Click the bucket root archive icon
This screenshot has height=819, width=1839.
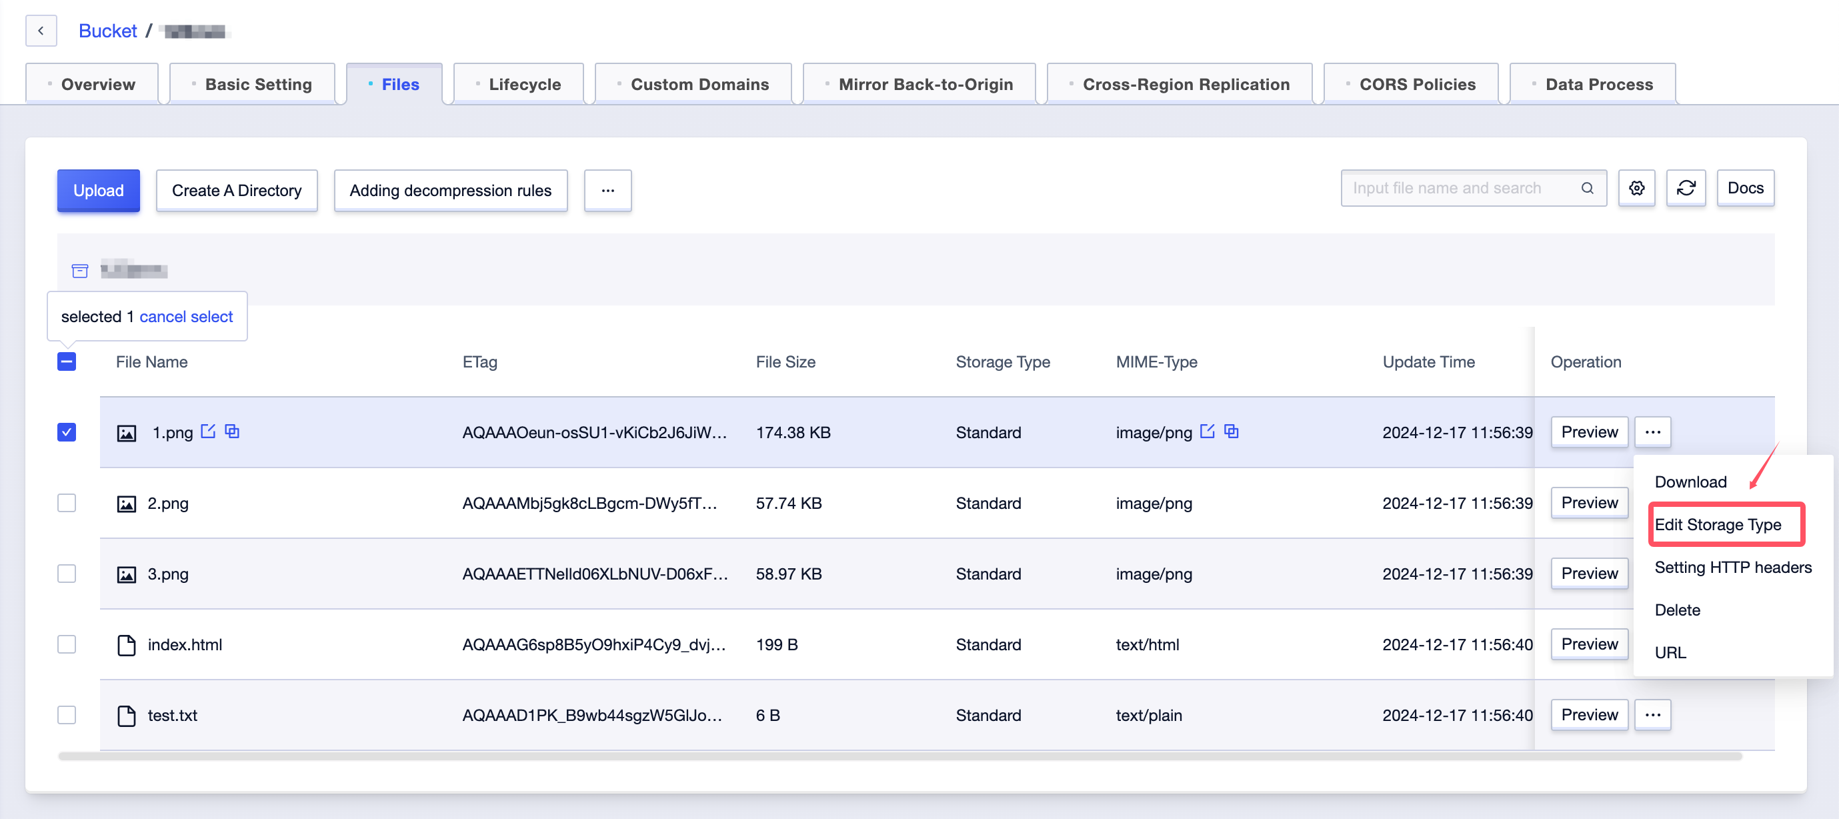[80, 271]
